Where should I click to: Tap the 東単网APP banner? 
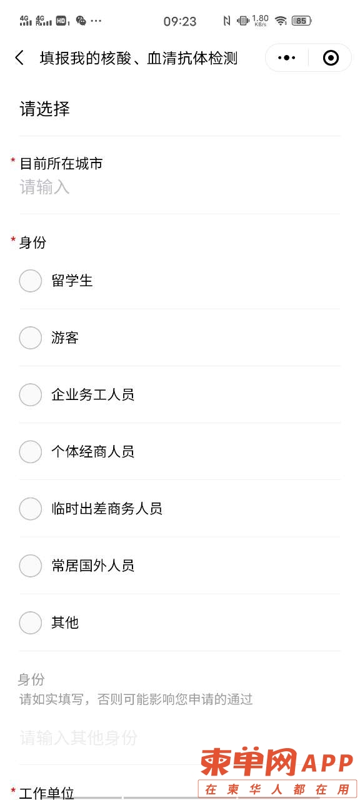tap(276, 772)
